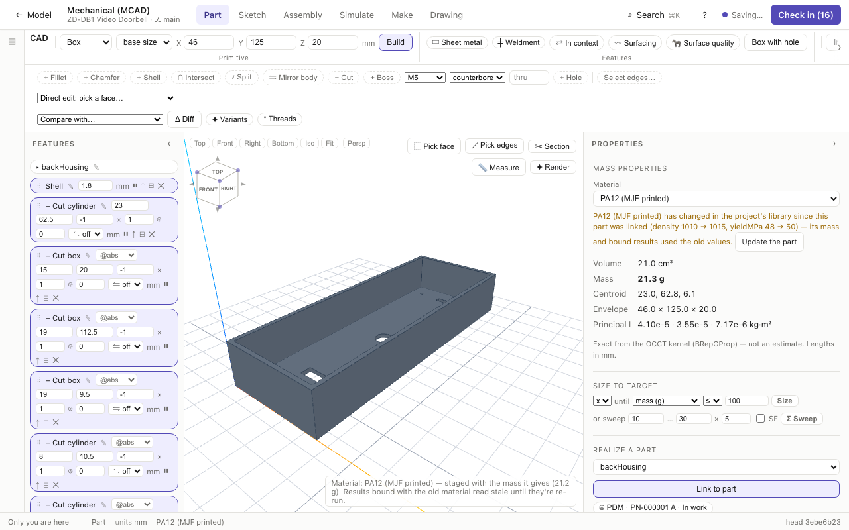Click the rename pencil on the Shell feature
The image size is (849, 530).
click(71, 186)
